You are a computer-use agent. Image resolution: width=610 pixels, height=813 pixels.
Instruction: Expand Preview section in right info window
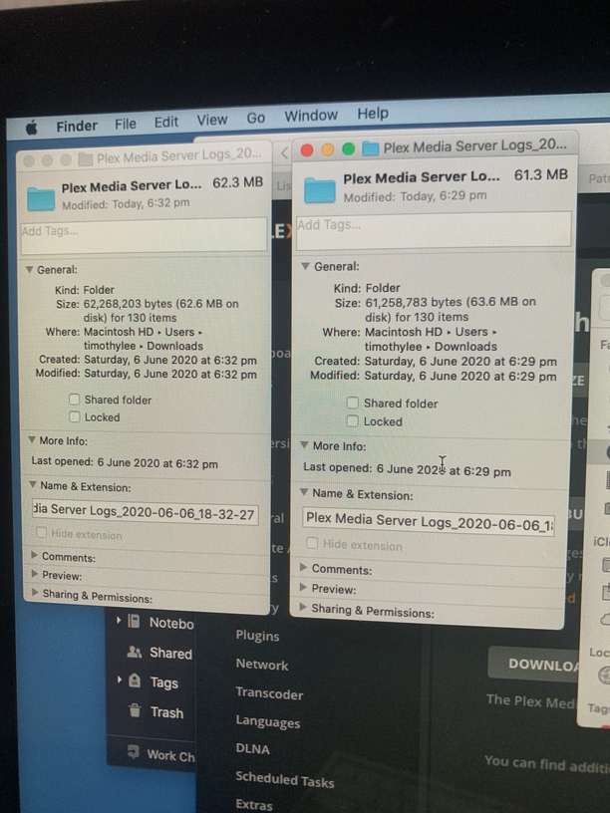click(303, 587)
